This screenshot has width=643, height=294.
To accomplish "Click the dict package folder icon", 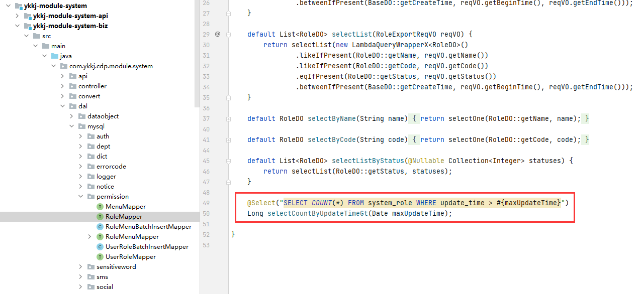I will click(x=90, y=157).
